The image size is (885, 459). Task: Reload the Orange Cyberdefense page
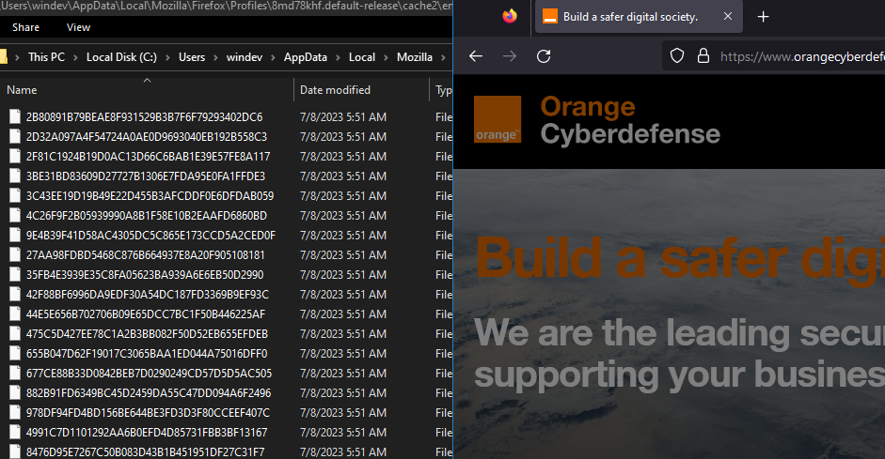tap(543, 56)
